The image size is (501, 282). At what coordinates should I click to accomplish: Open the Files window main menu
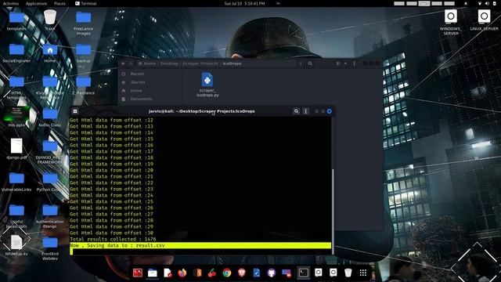coord(355,63)
